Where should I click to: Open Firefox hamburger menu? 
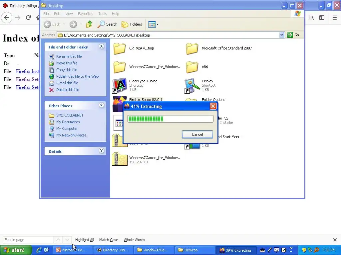click(334, 18)
